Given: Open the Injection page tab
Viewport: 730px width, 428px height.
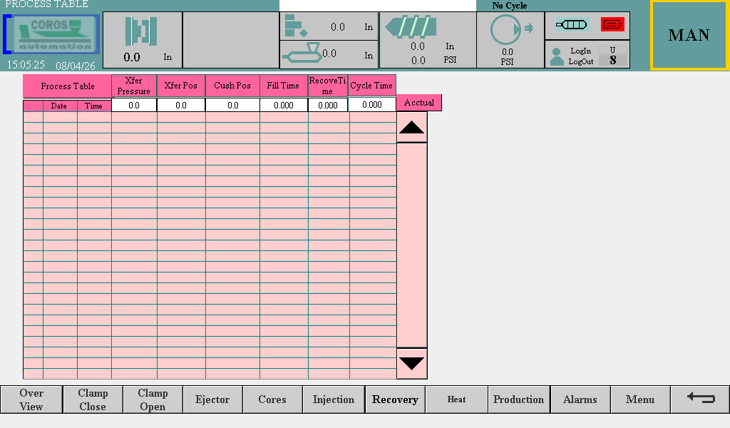Looking at the screenshot, I should [333, 399].
